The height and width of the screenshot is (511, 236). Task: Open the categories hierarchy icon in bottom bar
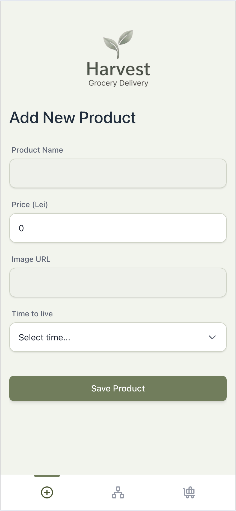(118, 492)
